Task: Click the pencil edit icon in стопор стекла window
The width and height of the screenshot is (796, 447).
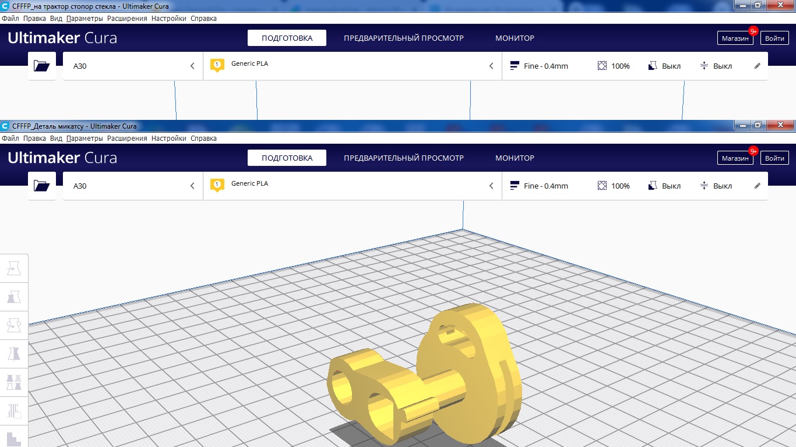Action: click(758, 66)
